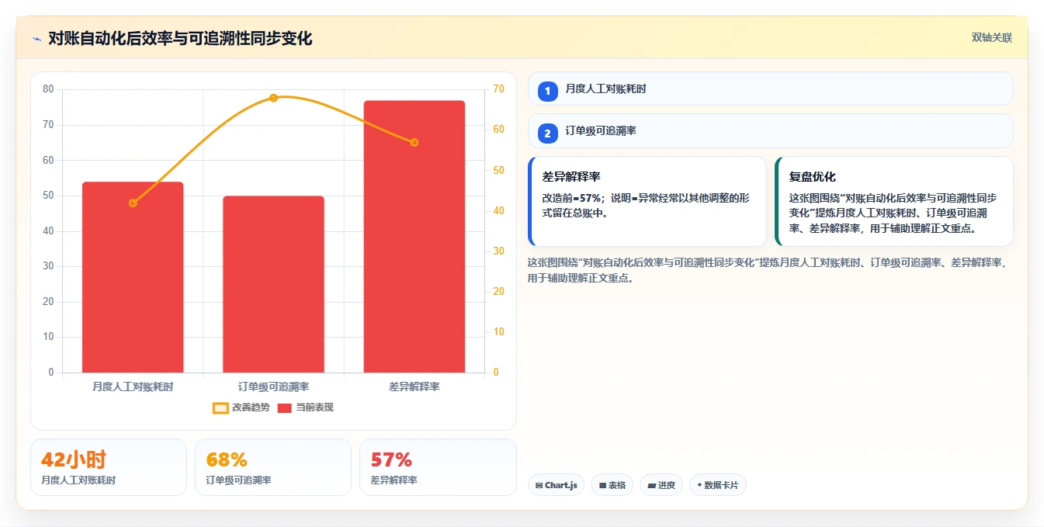The width and height of the screenshot is (1044, 527).
Task: Click the 57% stat card
Action: 438,467
